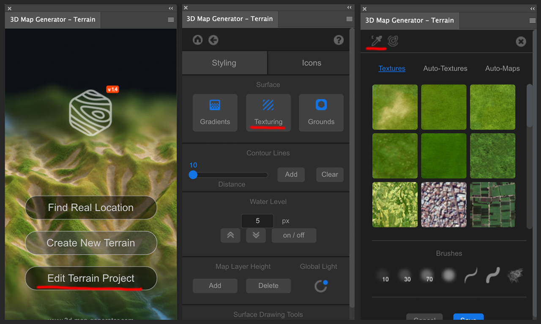541x324 pixels.
Task: Open the panel menu of the styling panel
Action: [x=349, y=19]
